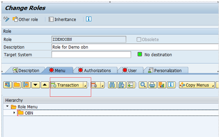219x137 pixels.
Task: Open dropdown arrow beside Transaction button
Action: pos(85,85)
